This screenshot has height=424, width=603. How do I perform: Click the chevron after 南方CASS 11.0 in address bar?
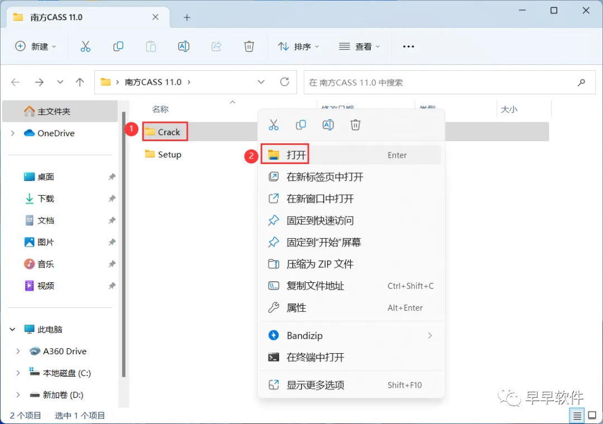coord(189,82)
